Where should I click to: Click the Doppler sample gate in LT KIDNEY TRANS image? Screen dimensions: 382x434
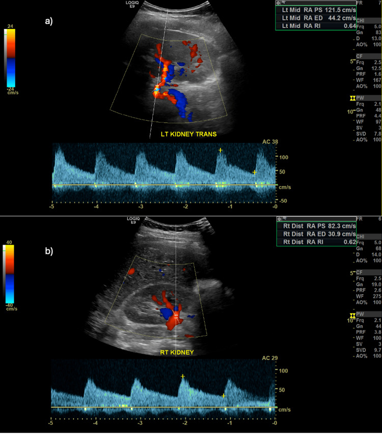tap(157, 89)
